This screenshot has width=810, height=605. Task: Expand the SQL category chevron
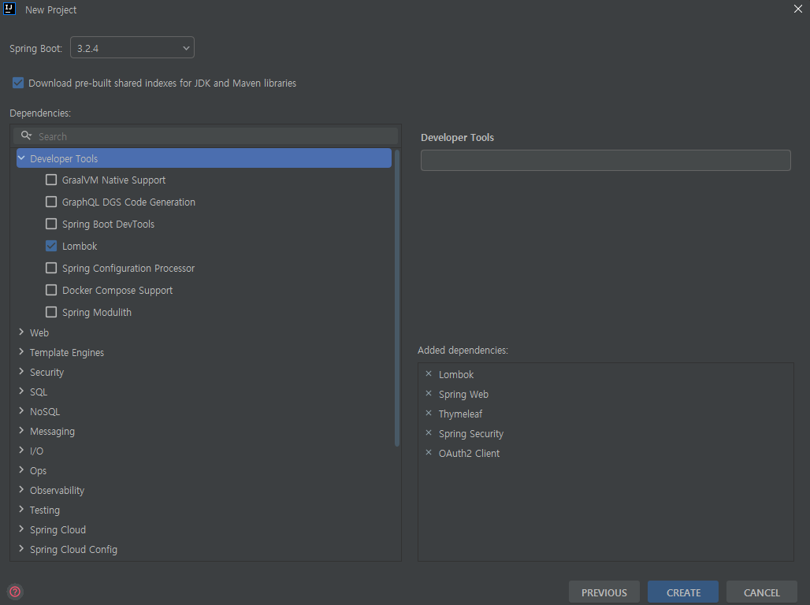[x=21, y=391]
